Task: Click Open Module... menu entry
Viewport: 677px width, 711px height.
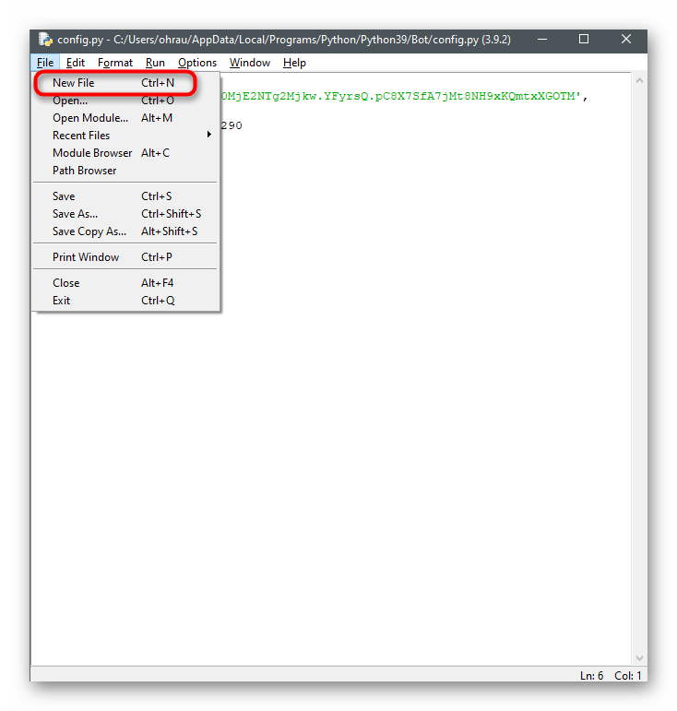Action: 90,118
